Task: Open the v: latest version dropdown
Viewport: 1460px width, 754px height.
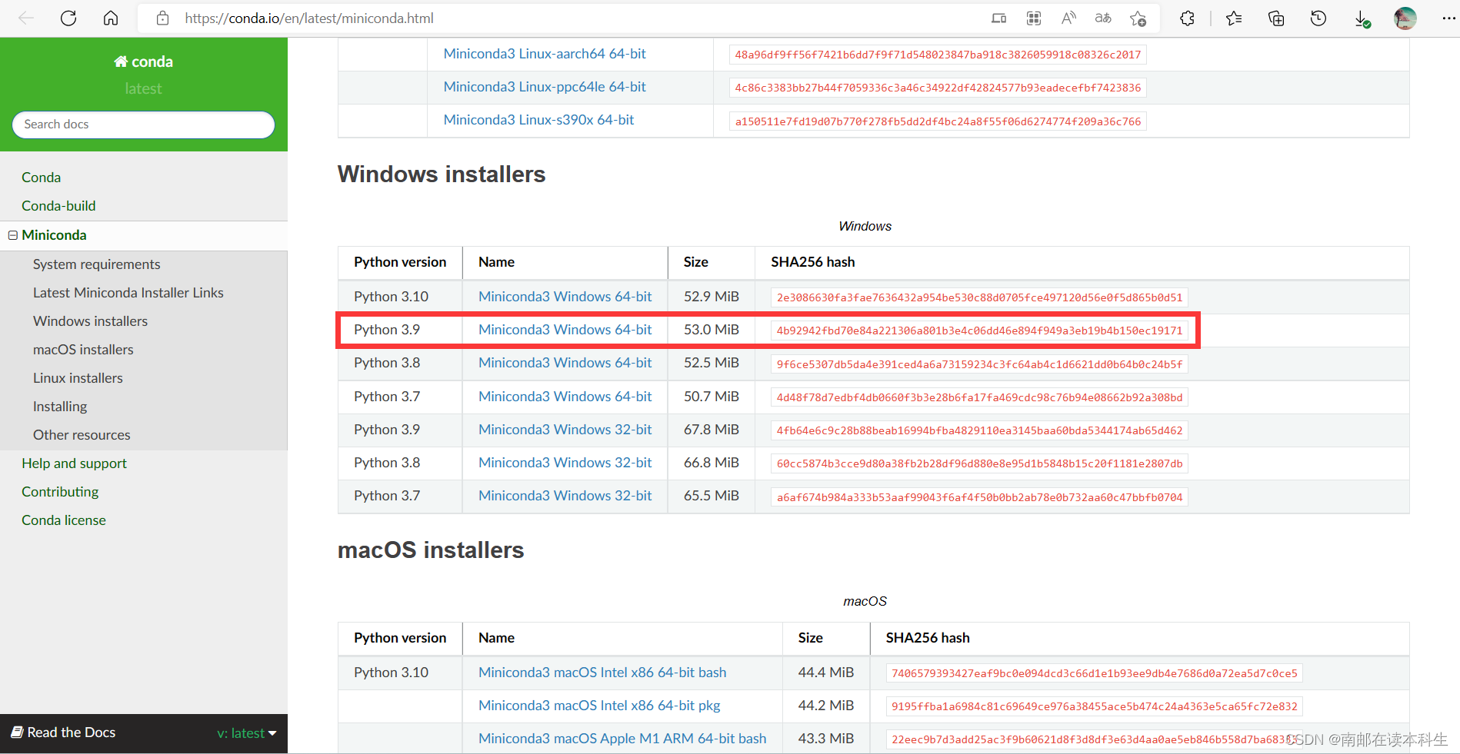Action: pyautogui.click(x=246, y=733)
